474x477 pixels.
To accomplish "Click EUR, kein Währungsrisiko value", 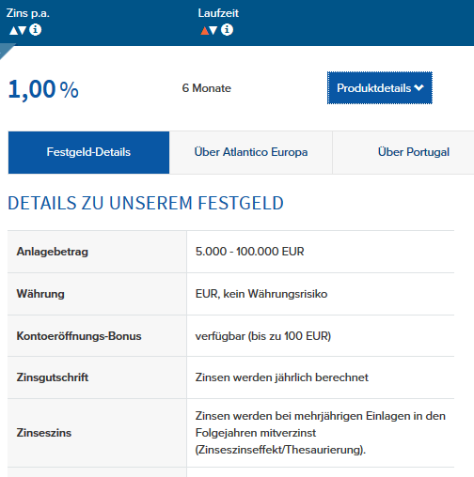I will [x=261, y=294].
